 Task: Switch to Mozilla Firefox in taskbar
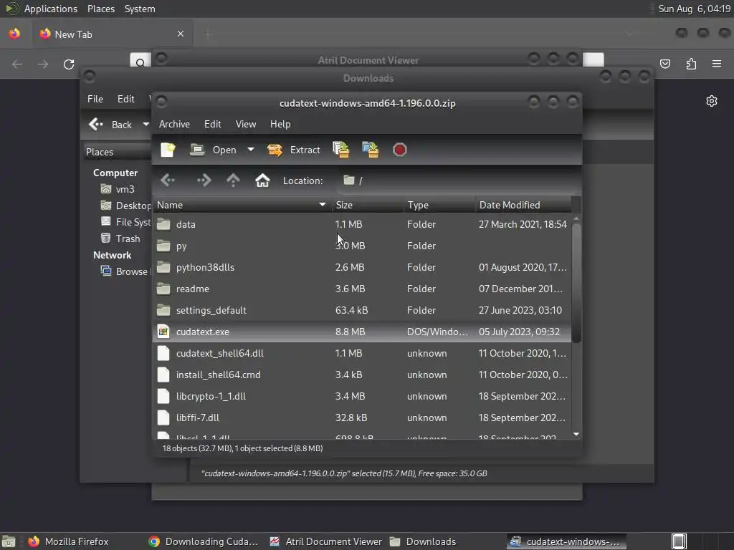(68, 541)
